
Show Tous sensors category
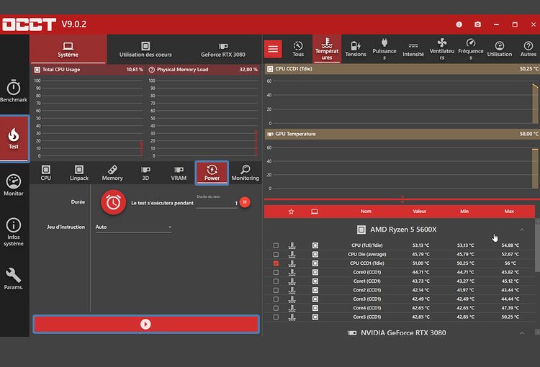[x=298, y=49]
